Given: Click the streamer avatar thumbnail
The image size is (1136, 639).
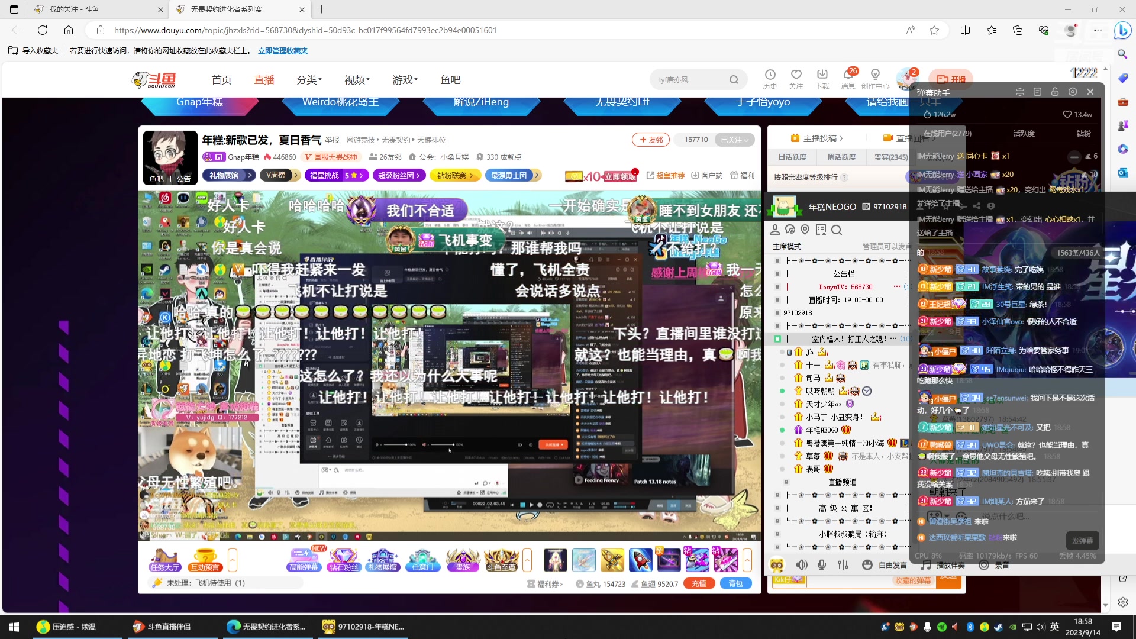Looking at the screenshot, I should (170, 157).
